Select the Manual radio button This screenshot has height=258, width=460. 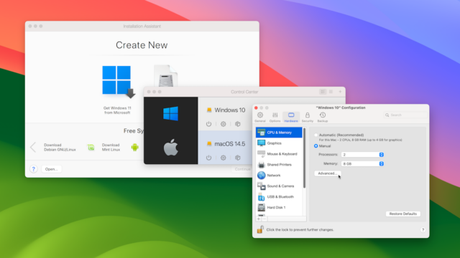(316, 145)
